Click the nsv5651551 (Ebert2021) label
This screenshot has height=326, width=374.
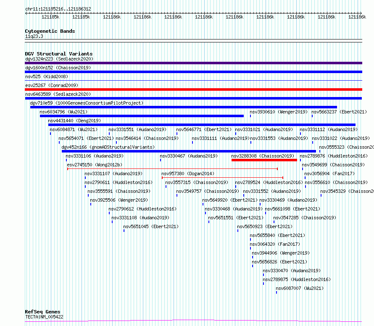[236, 218]
